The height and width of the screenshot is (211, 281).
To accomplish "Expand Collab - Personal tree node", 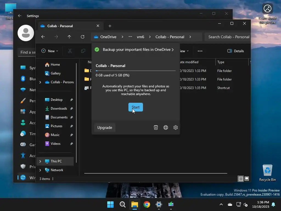I will (40, 82).
